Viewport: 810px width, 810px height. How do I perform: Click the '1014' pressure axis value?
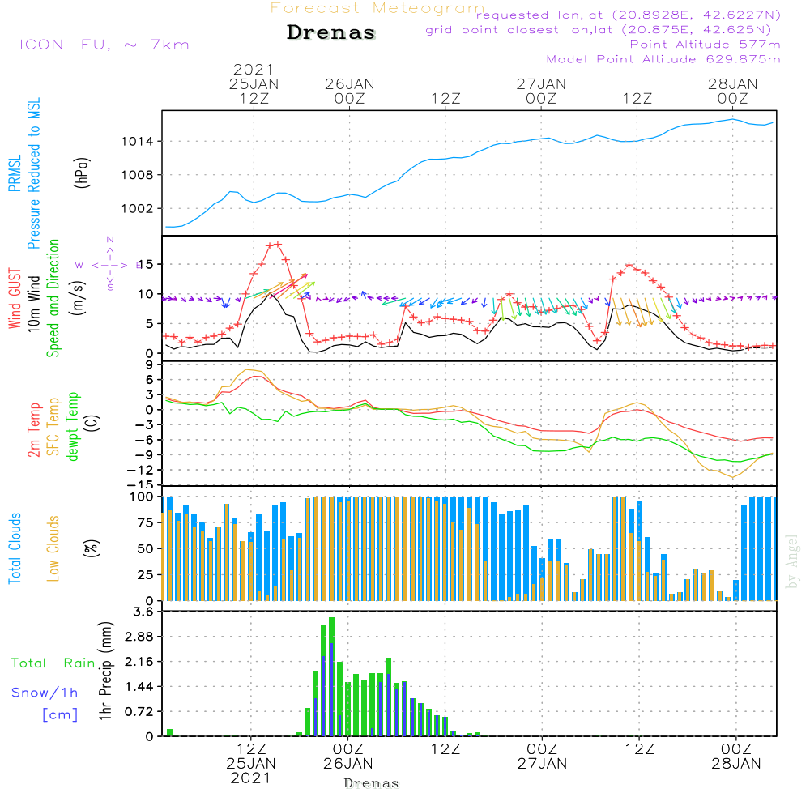click(x=138, y=142)
